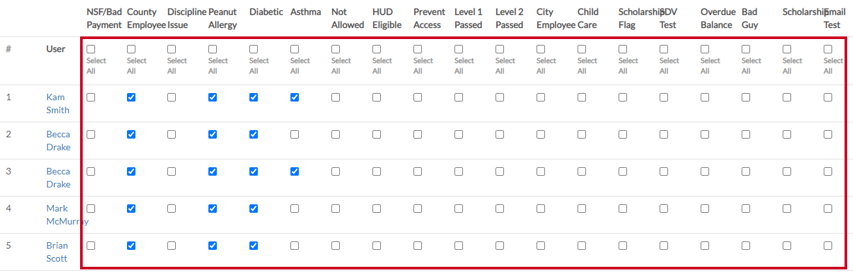Open Brian Scott's user link
853x272 pixels.
click(57, 252)
